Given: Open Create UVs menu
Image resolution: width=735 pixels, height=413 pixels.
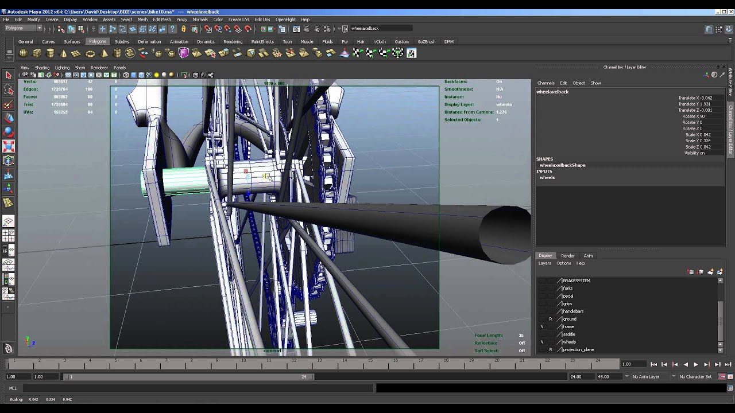Looking at the screenshot, I should pyautogui.click(x=239, y=20).
